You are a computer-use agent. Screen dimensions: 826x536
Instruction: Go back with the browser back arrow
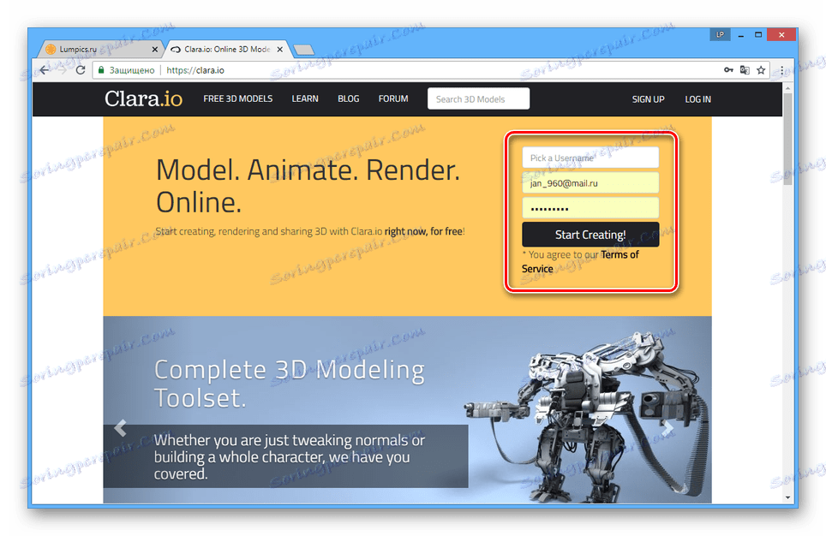[45, 70]
